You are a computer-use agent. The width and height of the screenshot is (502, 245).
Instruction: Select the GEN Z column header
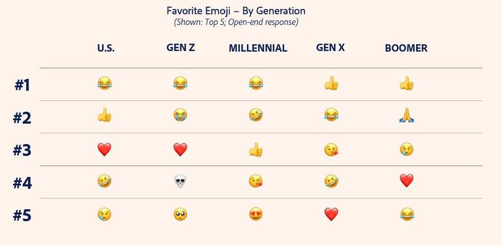180,48
